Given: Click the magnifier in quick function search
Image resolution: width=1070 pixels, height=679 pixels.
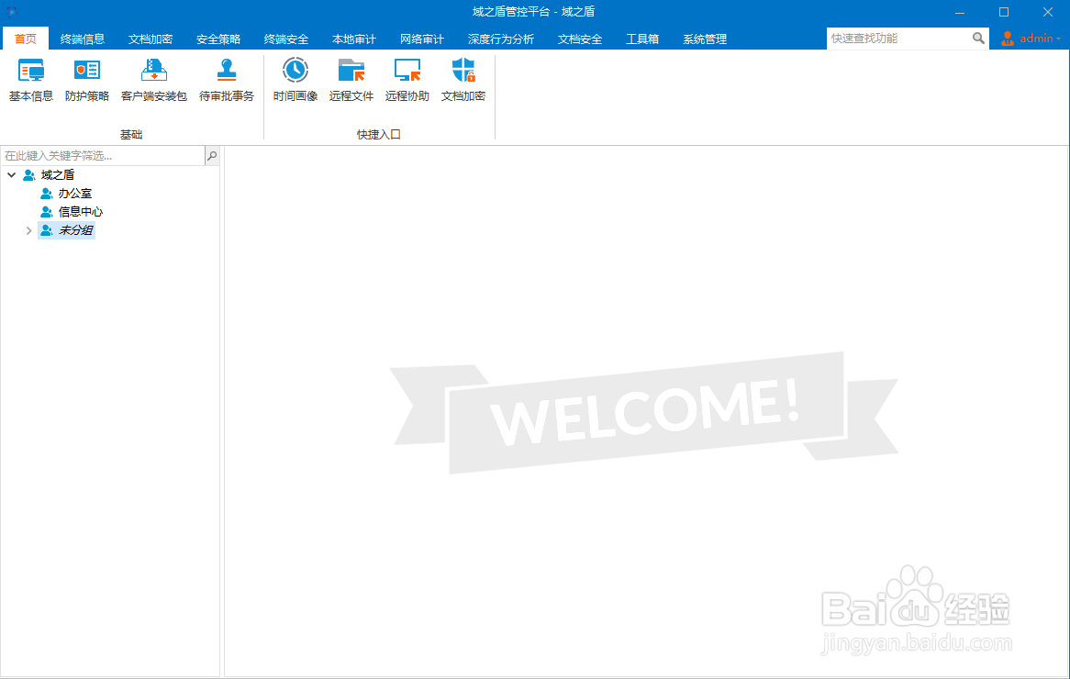Looking at the screenshot, I should [x=978, y=39].
